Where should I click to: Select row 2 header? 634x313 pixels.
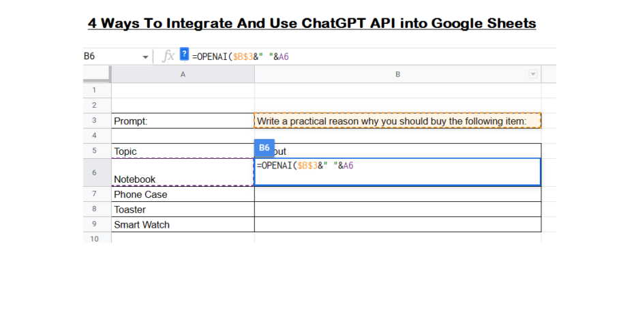coord(97,105)
